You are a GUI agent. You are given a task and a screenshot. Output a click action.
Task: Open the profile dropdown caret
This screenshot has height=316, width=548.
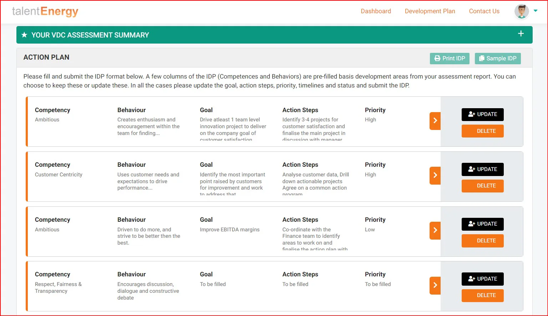pyautogui.click(x=536, y=11)
